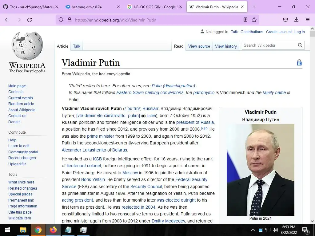
Task: Open Google Chrome from taskbar
Action: pyautogui.click(x=38, y=230)
